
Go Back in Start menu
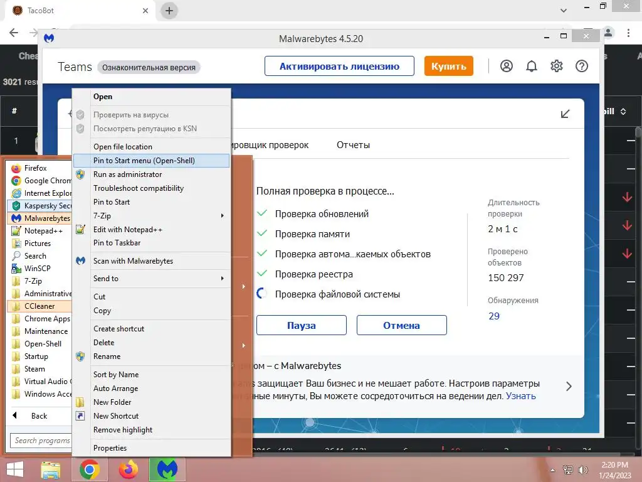[39, 415]
